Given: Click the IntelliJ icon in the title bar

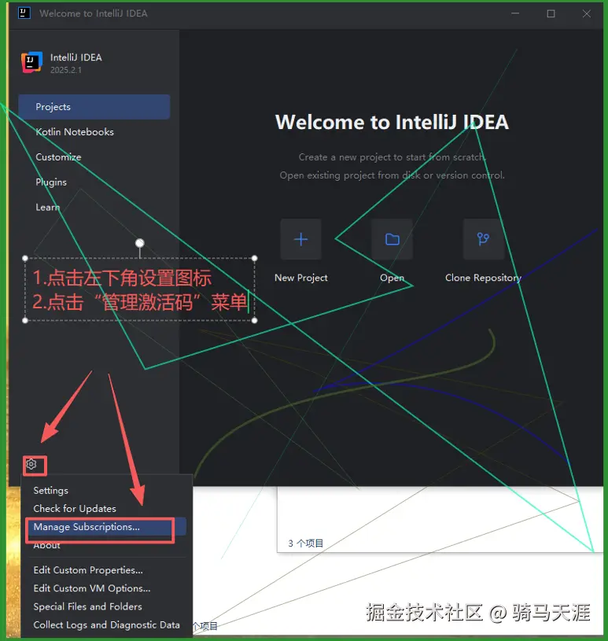Looking at the screenshot, I should tap(24, 13).
